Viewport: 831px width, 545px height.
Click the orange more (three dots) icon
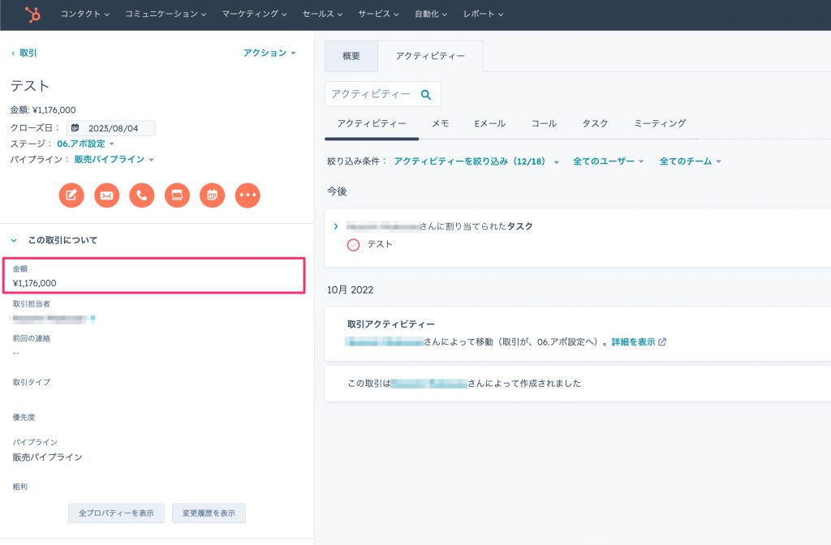248,195
